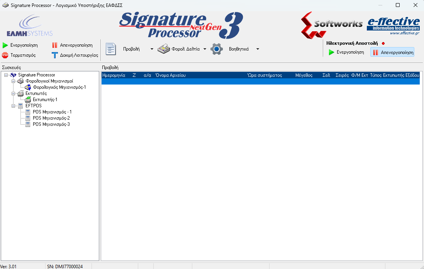Click the red Ηλεκτρονική Αποστολή status indicator dot
Viewport: 424px width, 269px height.
tap(383, 44)
